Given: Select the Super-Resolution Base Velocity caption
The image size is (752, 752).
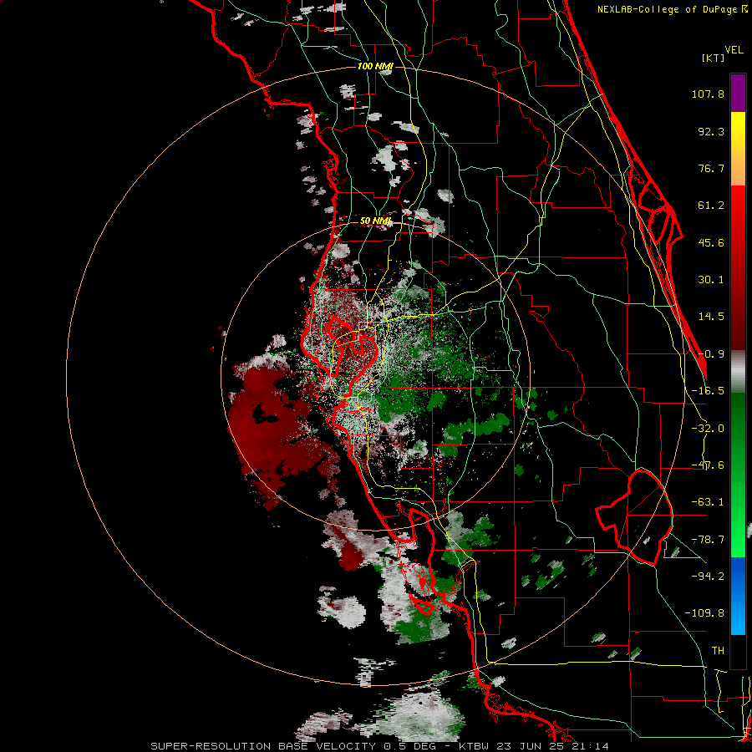Looking at the screenshot, I should tap(380, 746).
